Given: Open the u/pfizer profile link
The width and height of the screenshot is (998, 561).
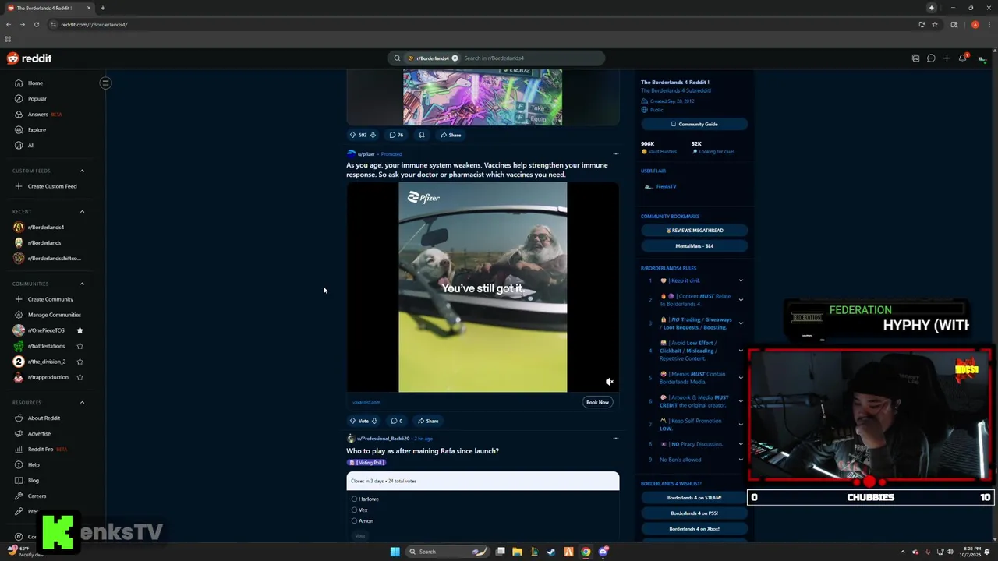Looking at the screenshot, I should (x=366, y=154).
